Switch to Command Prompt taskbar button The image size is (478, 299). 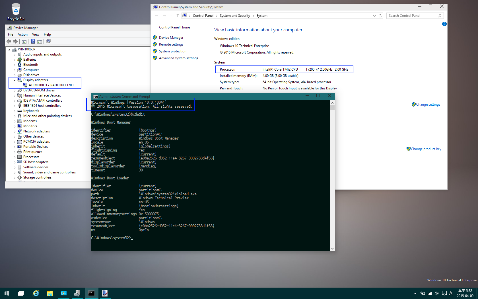[91, 293]
